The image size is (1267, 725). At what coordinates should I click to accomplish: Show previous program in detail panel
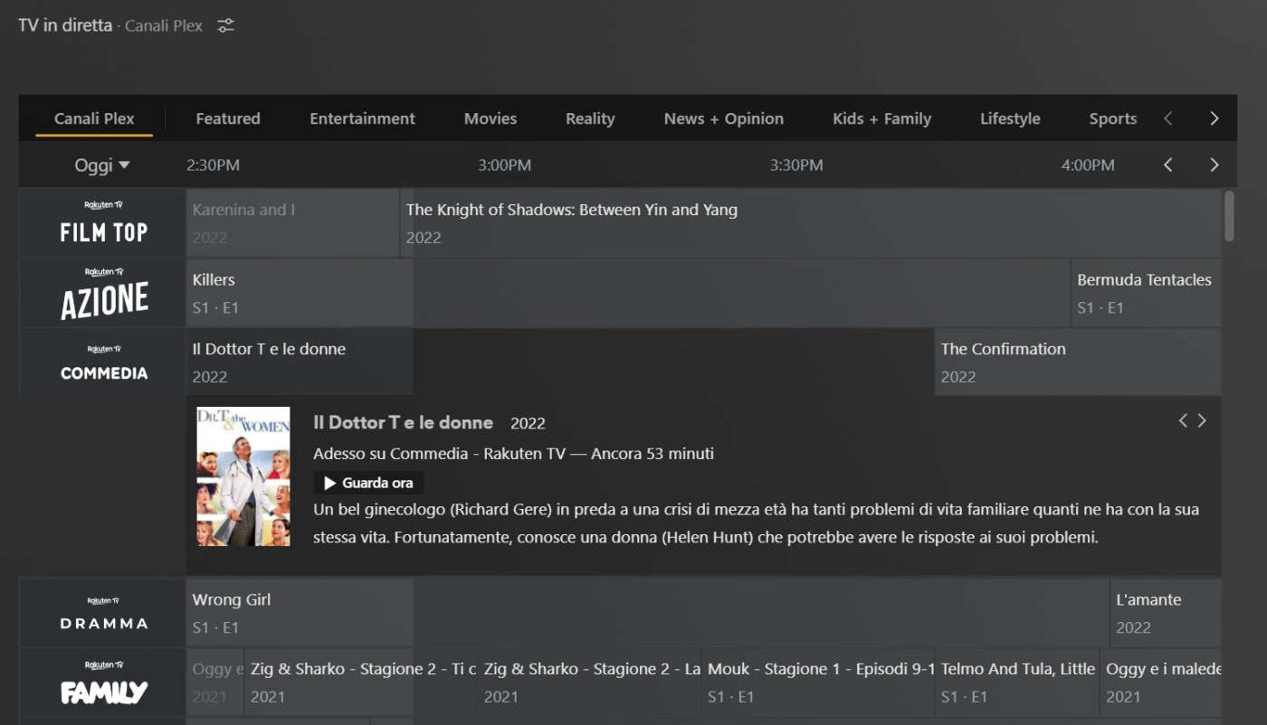click(1183, 420)
